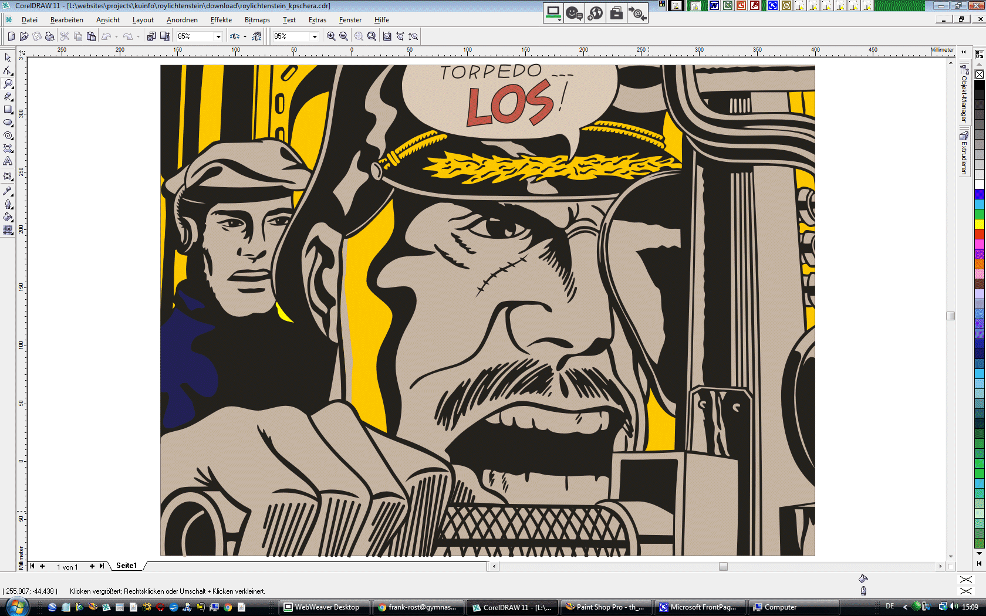Open the Bearbeiten menu
986x616 pixels.
pos(67,20)
